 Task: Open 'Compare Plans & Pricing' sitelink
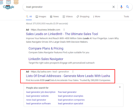point(46,48)
